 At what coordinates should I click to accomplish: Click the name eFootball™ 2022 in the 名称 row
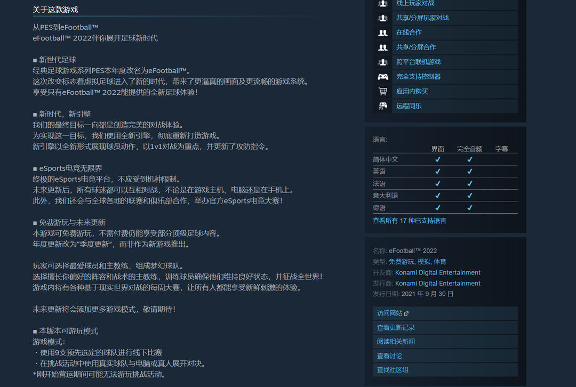(x=412, y=251)
